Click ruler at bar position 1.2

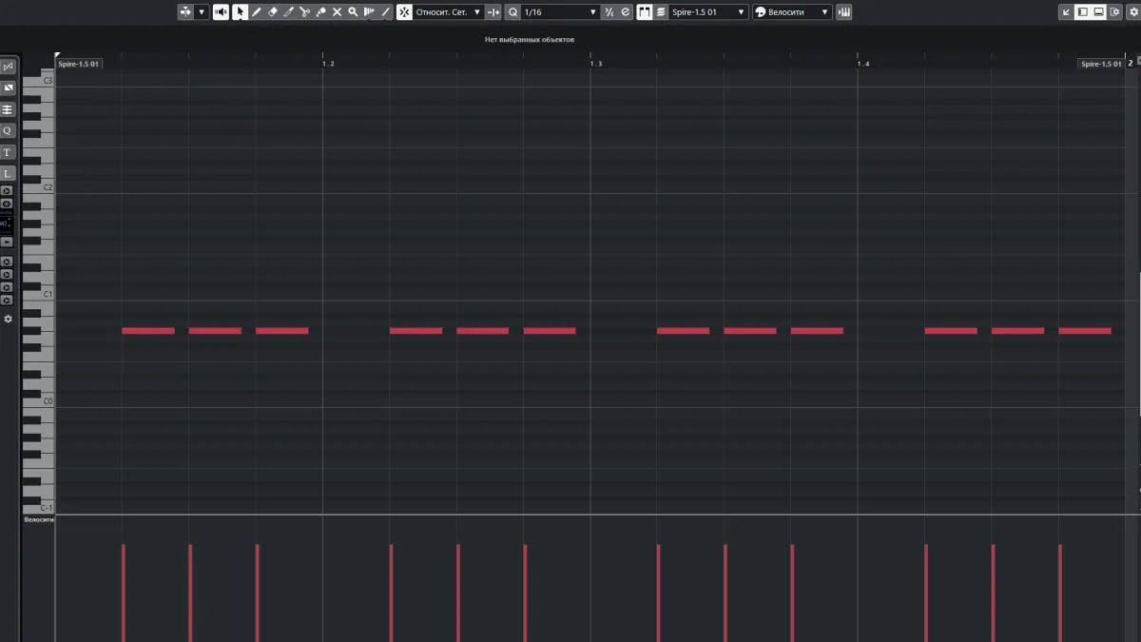[327, 64]
